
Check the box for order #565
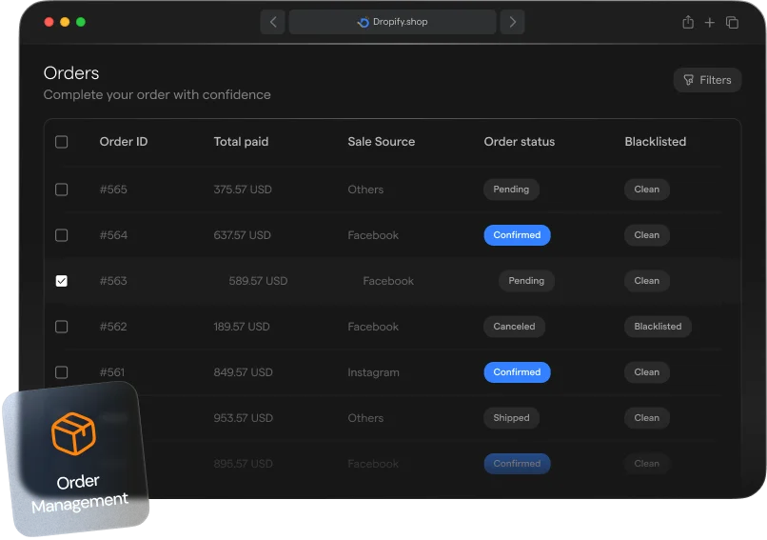pos(62,190)
